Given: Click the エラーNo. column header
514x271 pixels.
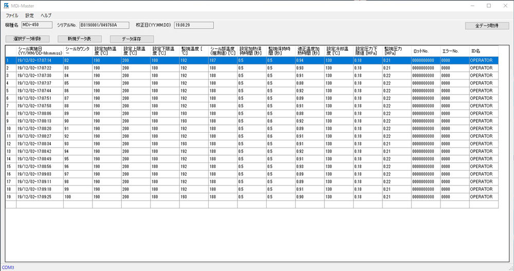Looking at the screenshot, I should [x=454, y=51].
